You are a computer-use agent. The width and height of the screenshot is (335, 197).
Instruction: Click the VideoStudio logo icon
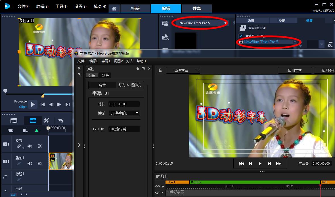(x=7, y=6)
